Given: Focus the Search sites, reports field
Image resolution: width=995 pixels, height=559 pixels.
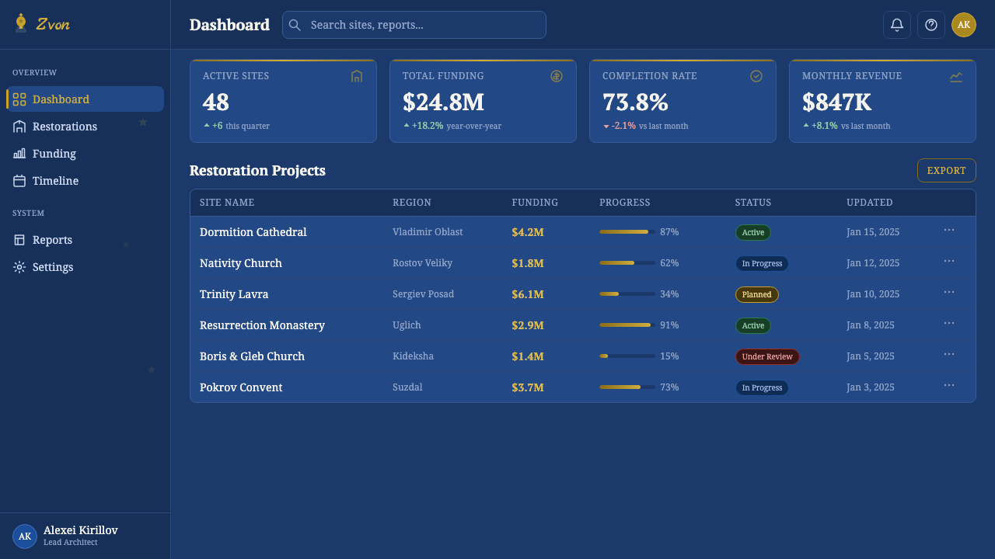Looking at the screenshot, I should point(414,25).
